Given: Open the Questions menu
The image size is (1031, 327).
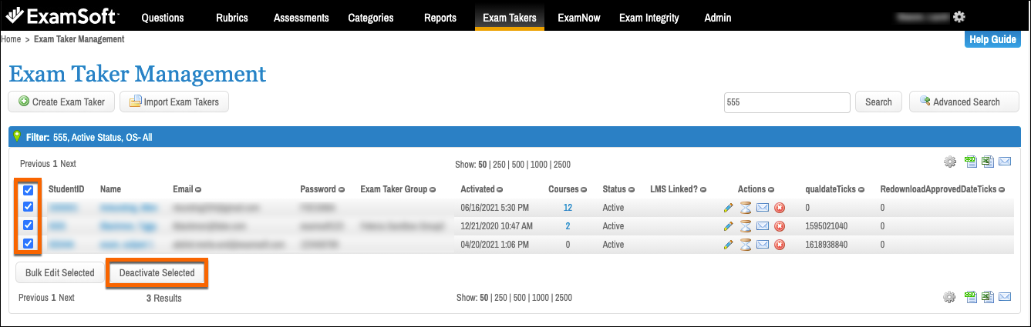Looking at the screenshot, I should pyautogui.click(x=163, y=18).
